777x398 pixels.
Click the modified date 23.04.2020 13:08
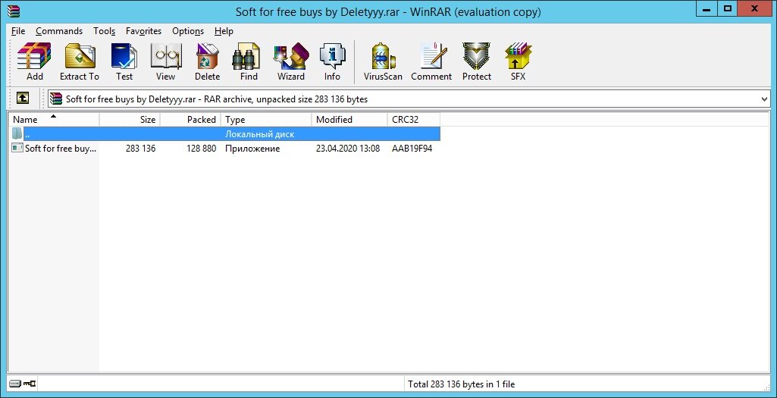point(348,148)
